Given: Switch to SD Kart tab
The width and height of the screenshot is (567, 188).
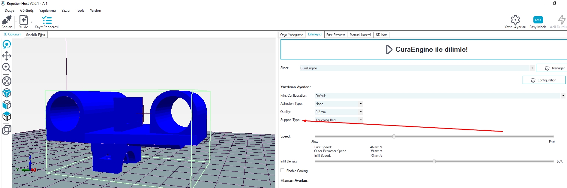Looking at the screenshot, I should (381, 35).
